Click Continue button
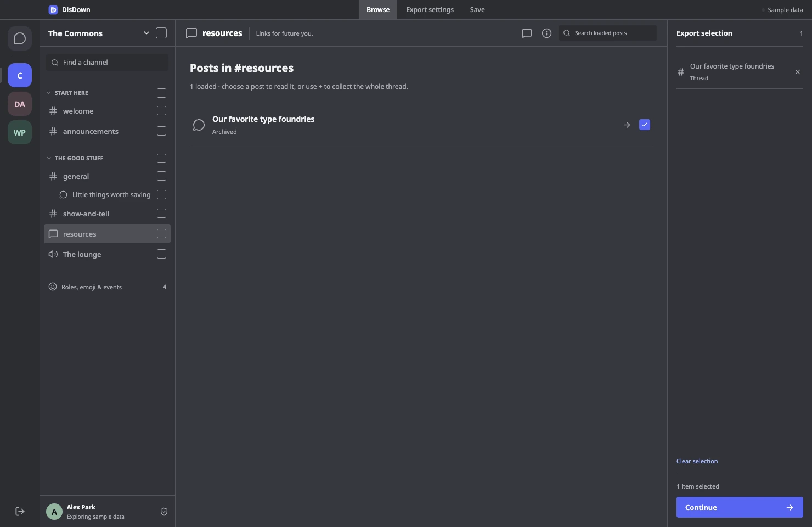The width and height of the screenshot is (812, 527). (740, 507)
